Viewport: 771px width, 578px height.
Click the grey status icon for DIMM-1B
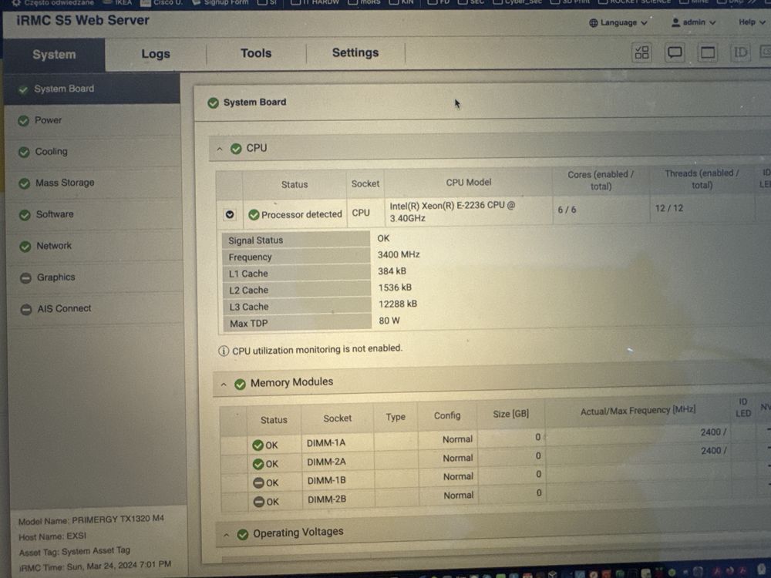(258, 482)
